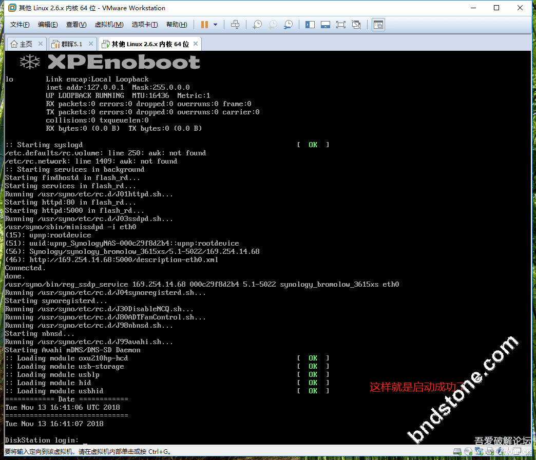Open the power options dropdown arrow
The image size is (536, 460).
[215, 25]
